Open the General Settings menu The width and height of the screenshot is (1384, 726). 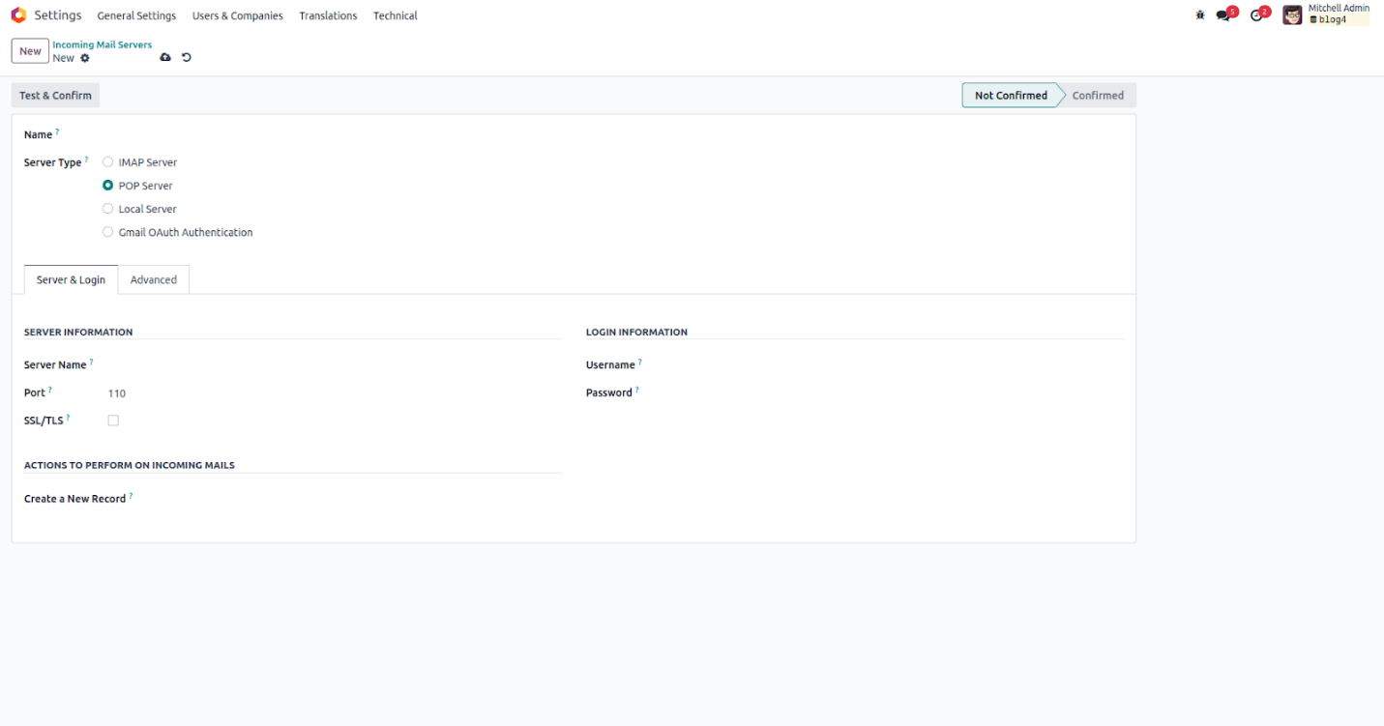pyautogui.click(x=136, y=15)
